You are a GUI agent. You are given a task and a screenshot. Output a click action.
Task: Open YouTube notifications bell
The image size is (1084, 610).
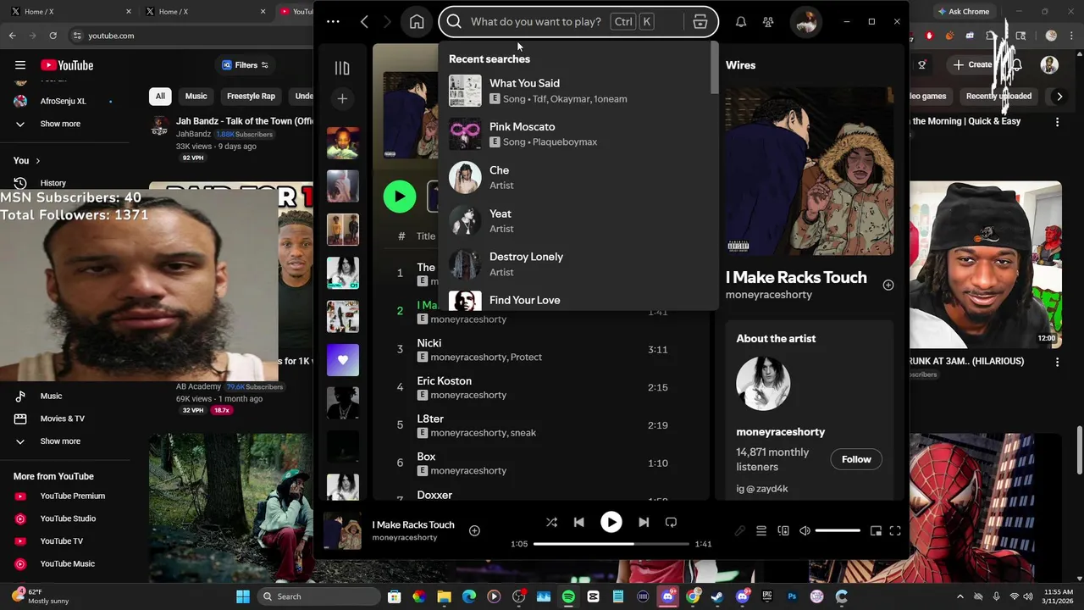point(1017,64)
